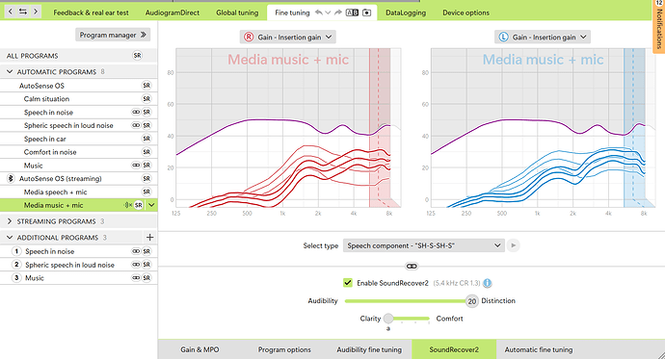Open the Select type speech component dropdown

pos(424,245)
